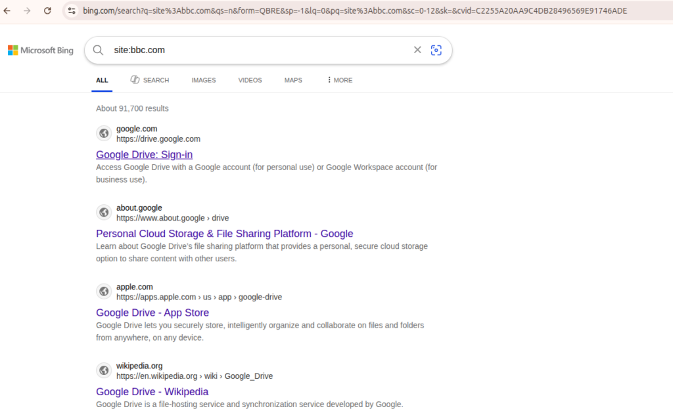Open the Google Drive - Wikipedia link
This screenshot has width=673, height=411.
pos(152,391)
